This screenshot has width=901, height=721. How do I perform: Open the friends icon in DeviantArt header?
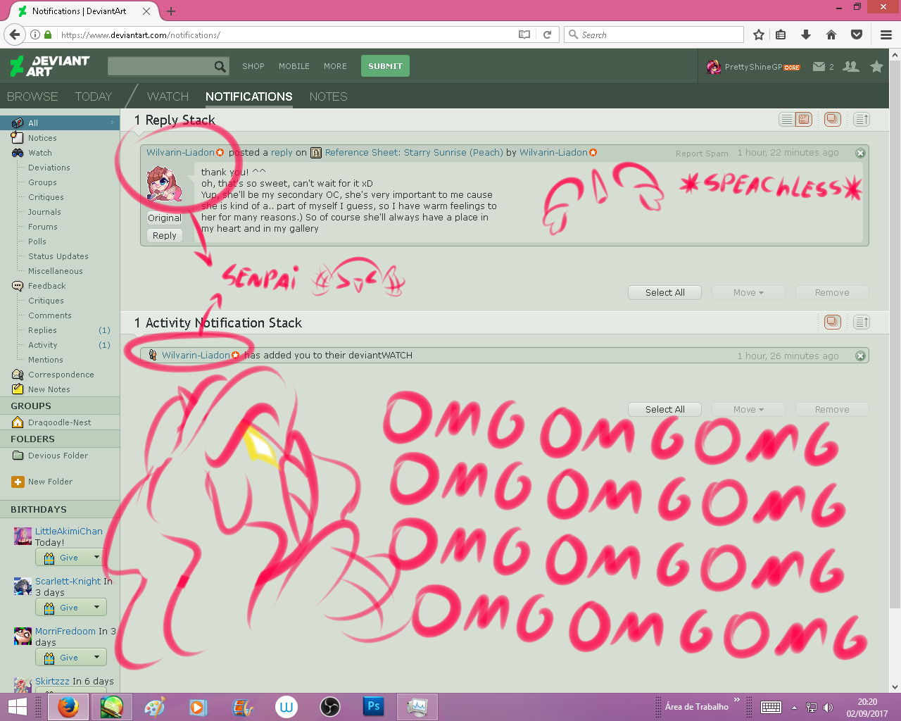coord(851,66)
